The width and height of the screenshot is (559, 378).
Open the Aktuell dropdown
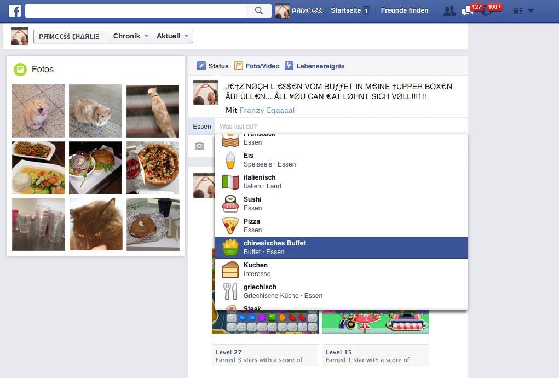[x=173, y=36]
